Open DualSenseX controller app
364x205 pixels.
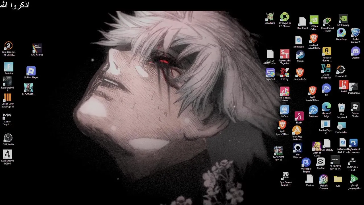pos(354,88)
